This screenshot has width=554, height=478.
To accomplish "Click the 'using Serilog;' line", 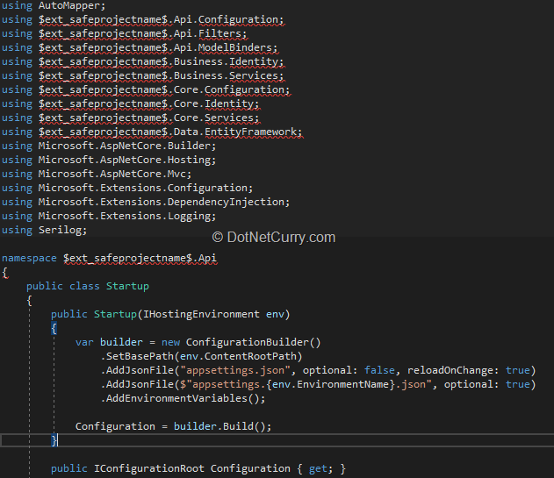I will click(44, 230).
